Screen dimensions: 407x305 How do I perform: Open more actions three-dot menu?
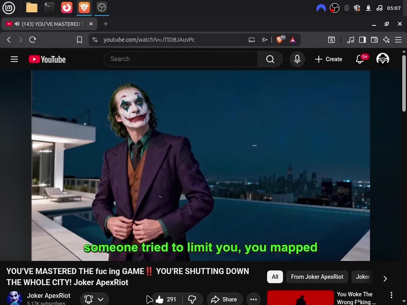tap(254, 299)
